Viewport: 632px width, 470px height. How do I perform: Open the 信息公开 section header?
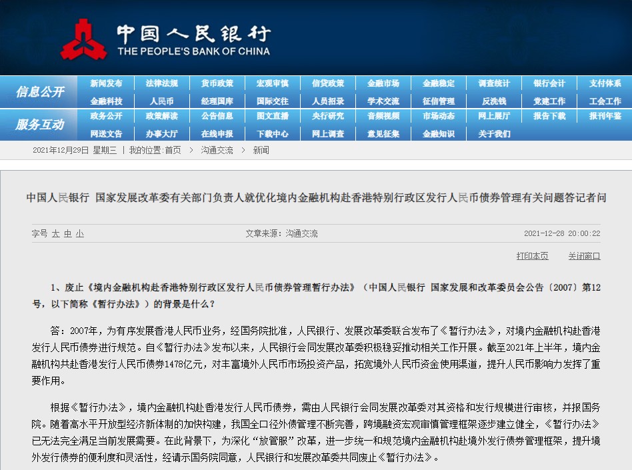[x=39, y=92]
